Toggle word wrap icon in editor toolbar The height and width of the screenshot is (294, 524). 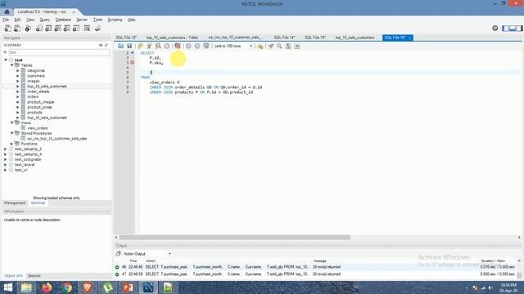[x=297, y=46]
